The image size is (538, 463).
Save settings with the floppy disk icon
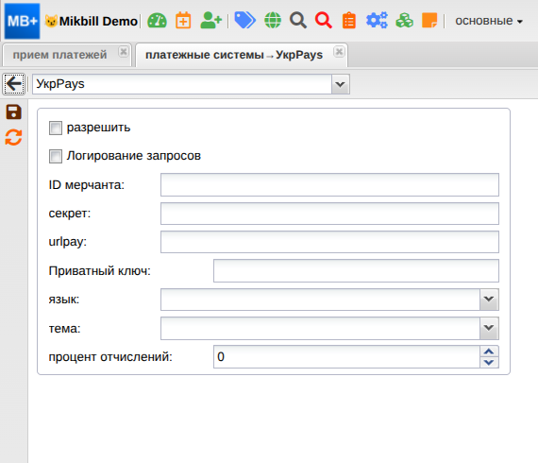[14, 112]
